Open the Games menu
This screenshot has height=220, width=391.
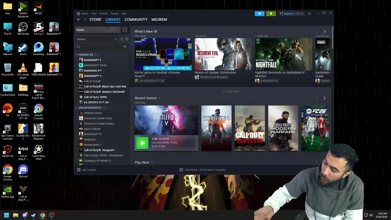coord(115,13)
